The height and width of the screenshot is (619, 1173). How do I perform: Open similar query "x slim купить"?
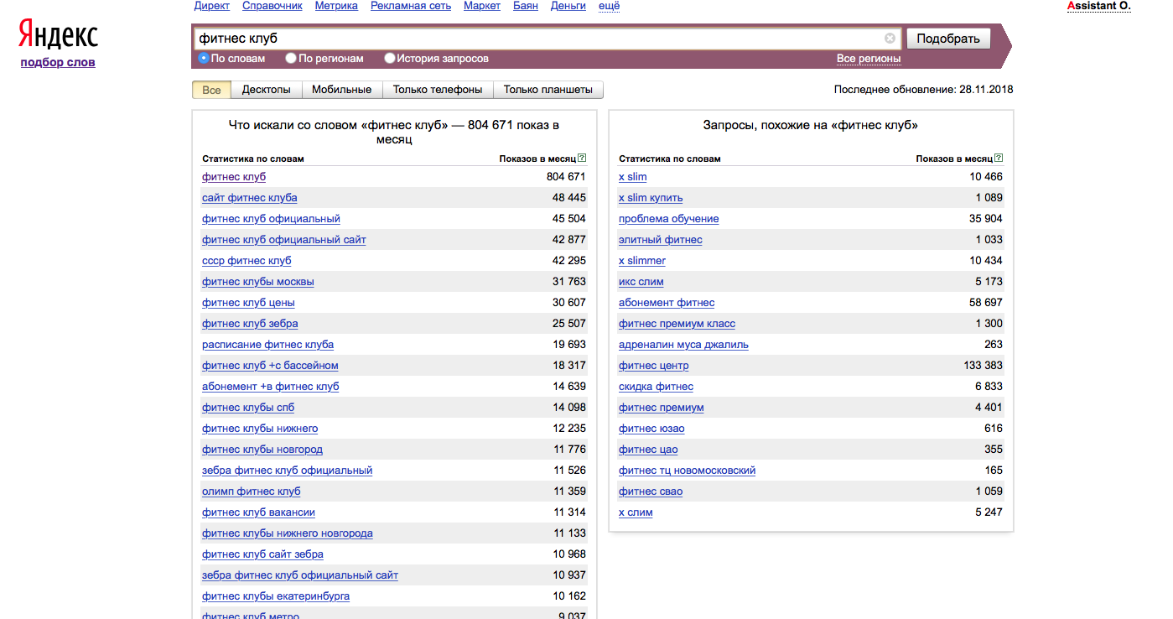tap(651, 198)
